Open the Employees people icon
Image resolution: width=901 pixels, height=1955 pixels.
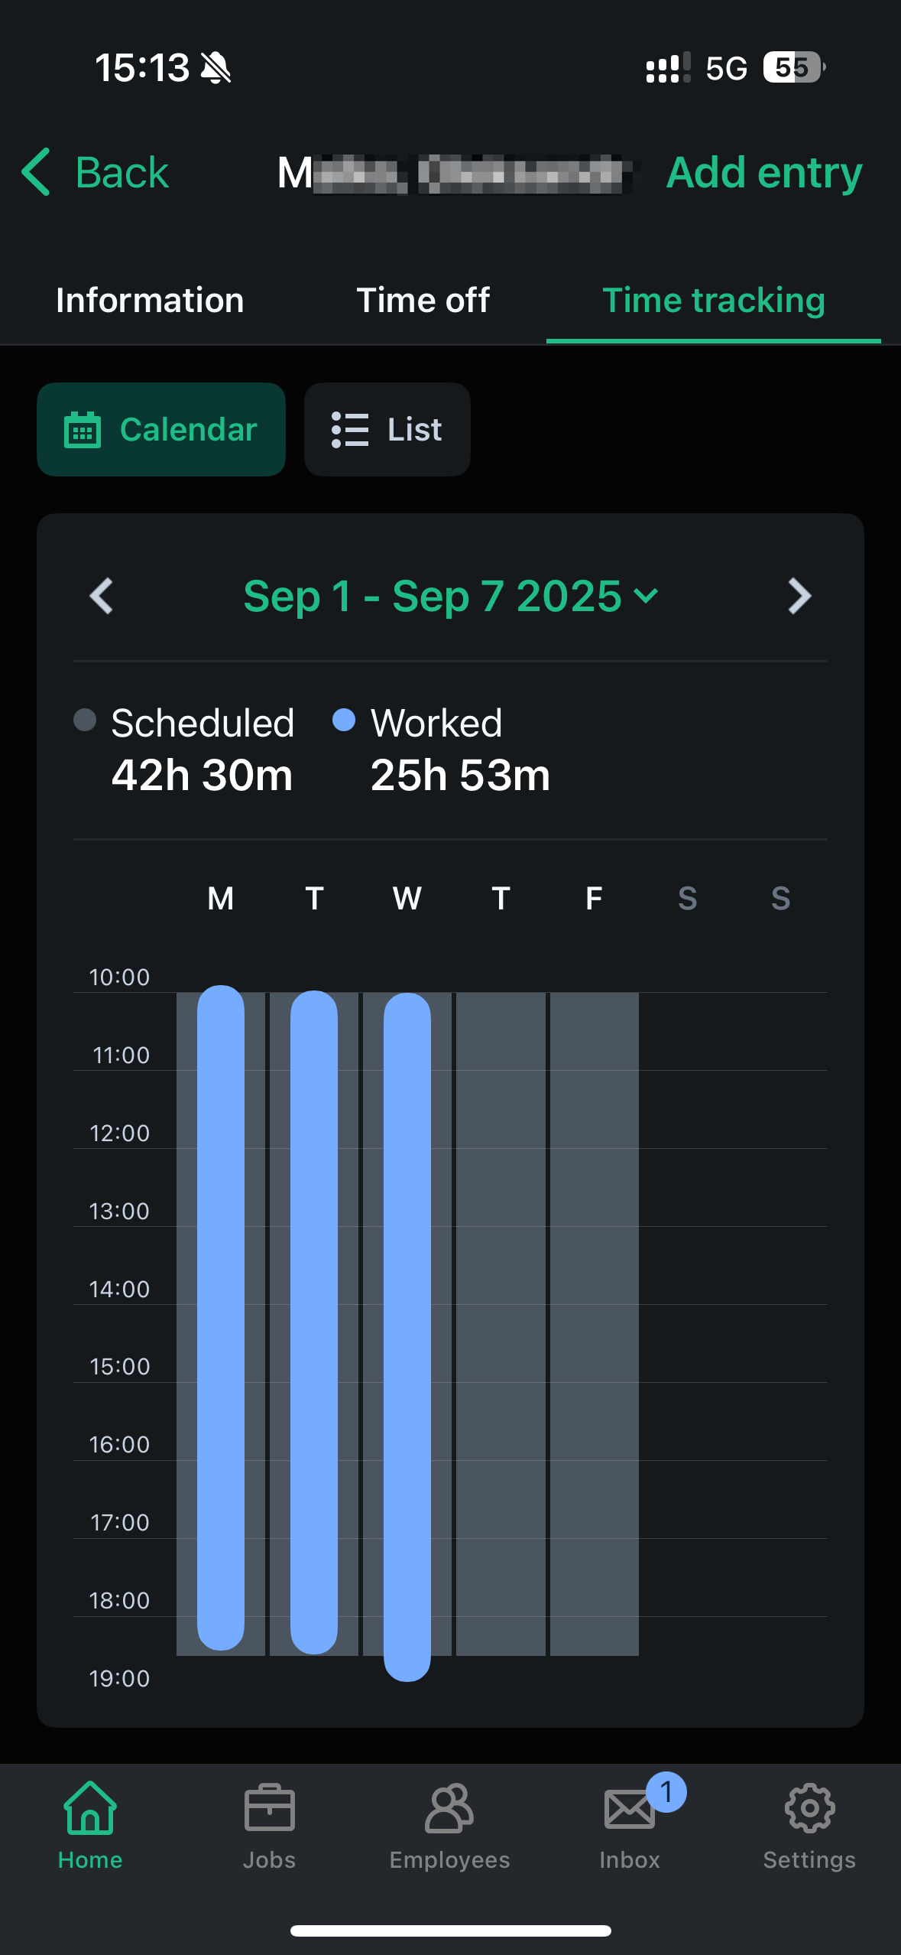coord(449,1808)
